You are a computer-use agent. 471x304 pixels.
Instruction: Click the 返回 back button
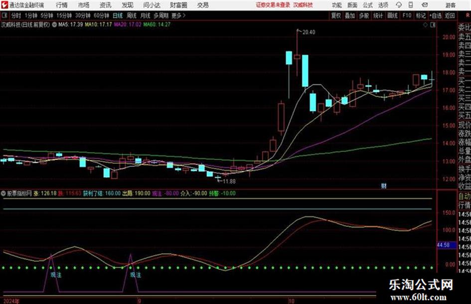click(450, 15)
